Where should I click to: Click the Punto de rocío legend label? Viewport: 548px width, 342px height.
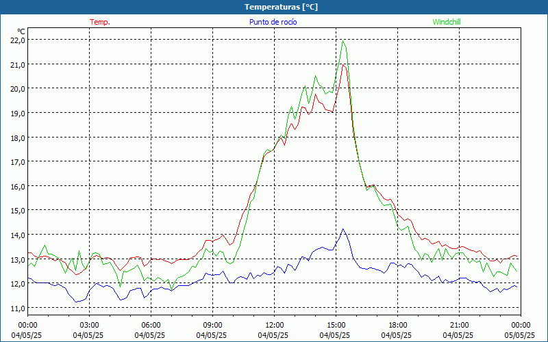(273, 22)
